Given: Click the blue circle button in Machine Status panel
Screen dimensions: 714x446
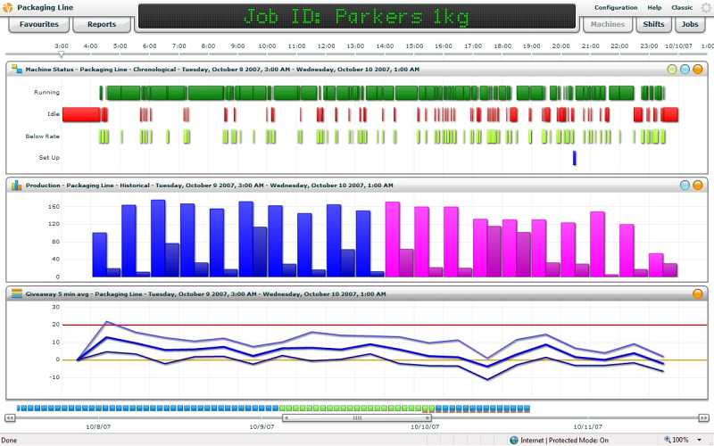Looking at the screenshot, I should [x=685, y=70].
